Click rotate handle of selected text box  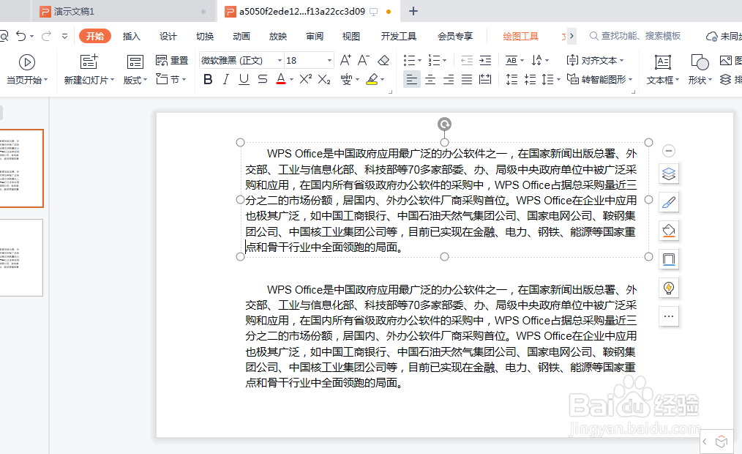click(x=444, y=124)
